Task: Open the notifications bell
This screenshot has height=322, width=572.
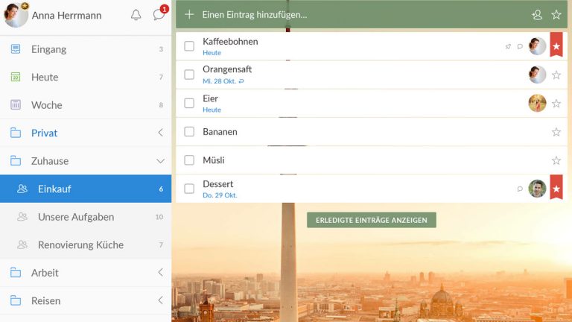Action: (136, 15)
